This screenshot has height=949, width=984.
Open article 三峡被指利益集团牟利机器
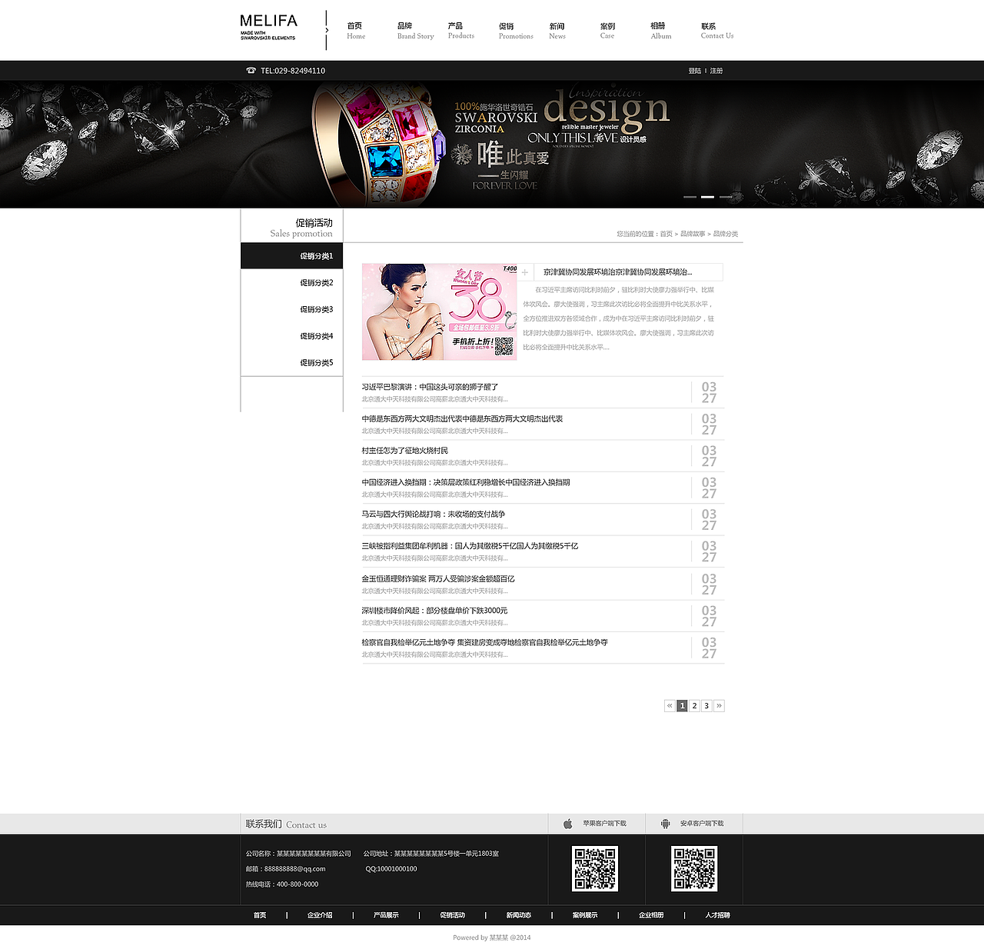pos(470,546)
